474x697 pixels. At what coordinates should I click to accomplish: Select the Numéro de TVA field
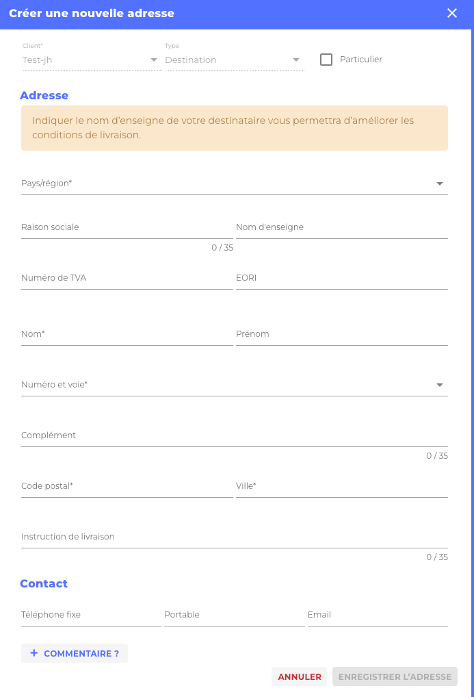click(x=127, y=279)
